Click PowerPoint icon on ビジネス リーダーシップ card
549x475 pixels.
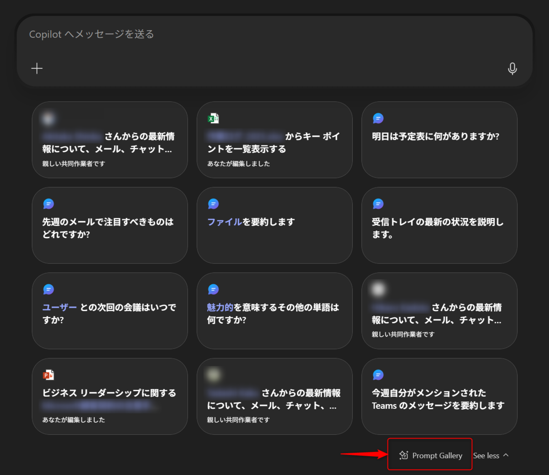click(48, 375)
